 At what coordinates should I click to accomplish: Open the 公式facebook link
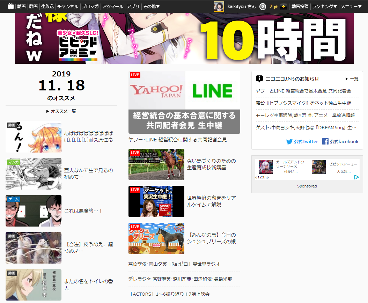340,141
